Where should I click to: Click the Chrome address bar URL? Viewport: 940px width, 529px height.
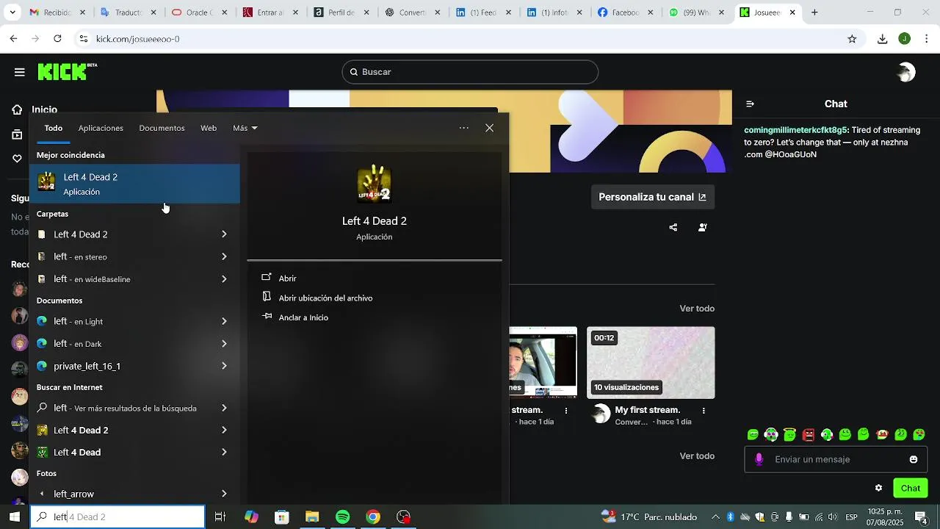click(x=138, y=39)
